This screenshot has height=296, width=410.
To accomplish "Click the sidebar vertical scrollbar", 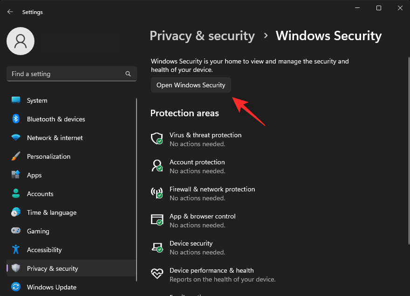I will pyautogui.click(x=137, y=187).
